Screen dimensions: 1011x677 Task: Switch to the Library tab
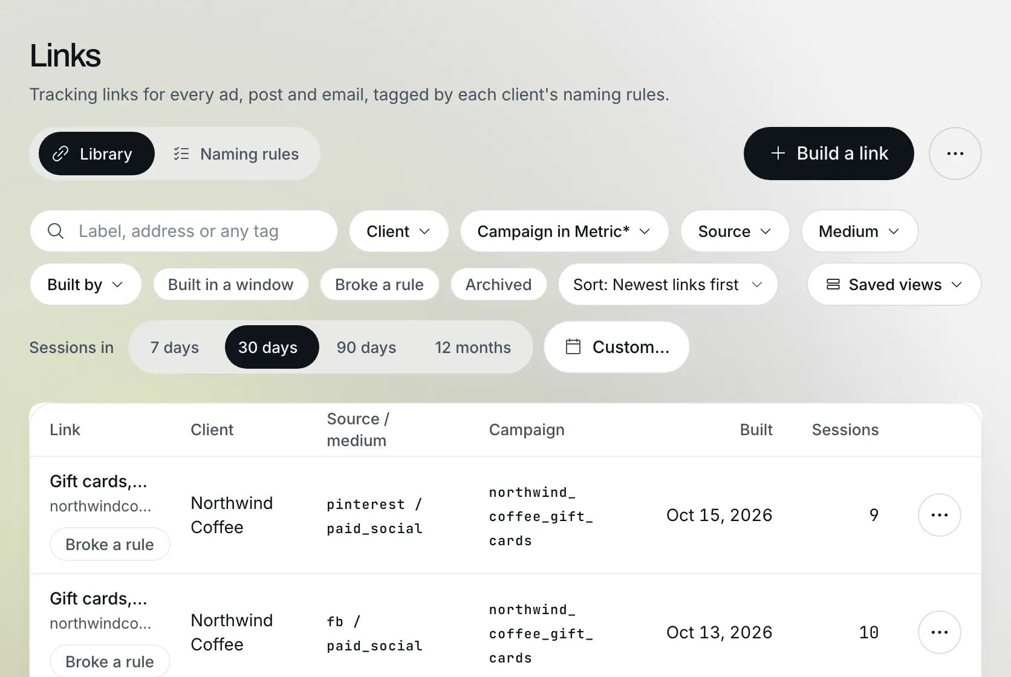click(x=97, y=154)
